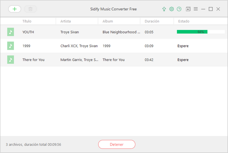This screenshot has width=228, height=153.
Task: Maximize the Sidify window
Action: point(211,9)
